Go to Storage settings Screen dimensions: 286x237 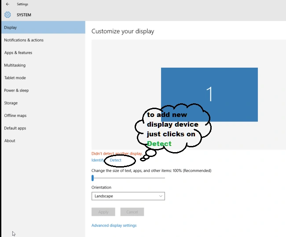point(43,103)
